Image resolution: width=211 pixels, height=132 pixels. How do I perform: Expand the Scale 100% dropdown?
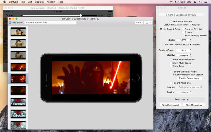(x=184, y=40)
